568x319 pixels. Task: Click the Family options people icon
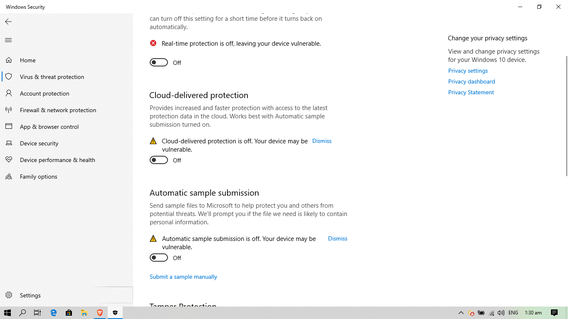click(x=9, y=177)
